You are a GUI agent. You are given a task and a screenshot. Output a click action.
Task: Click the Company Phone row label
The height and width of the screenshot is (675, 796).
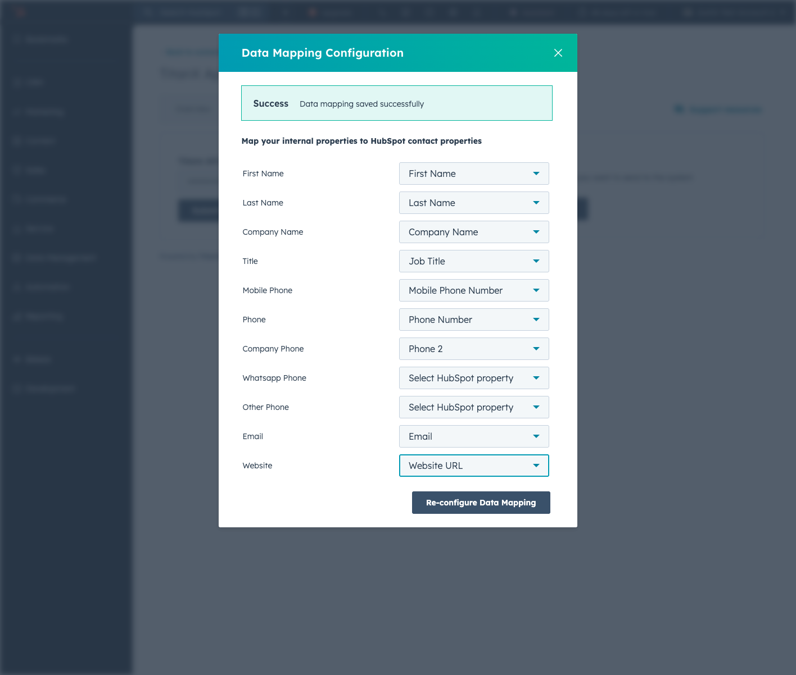273,349
